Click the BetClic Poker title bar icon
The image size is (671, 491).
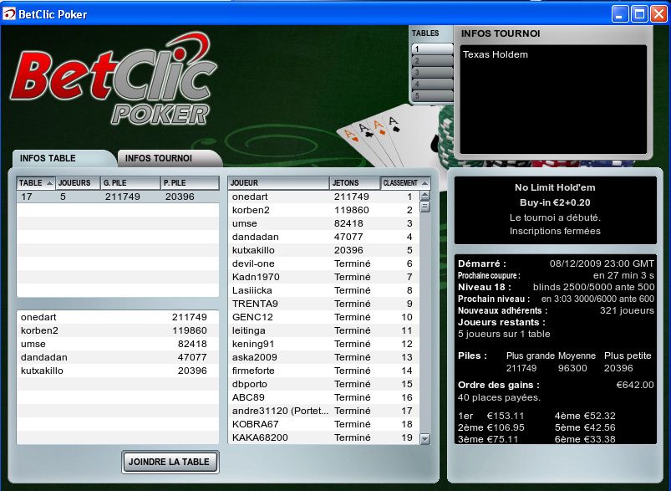8,14
